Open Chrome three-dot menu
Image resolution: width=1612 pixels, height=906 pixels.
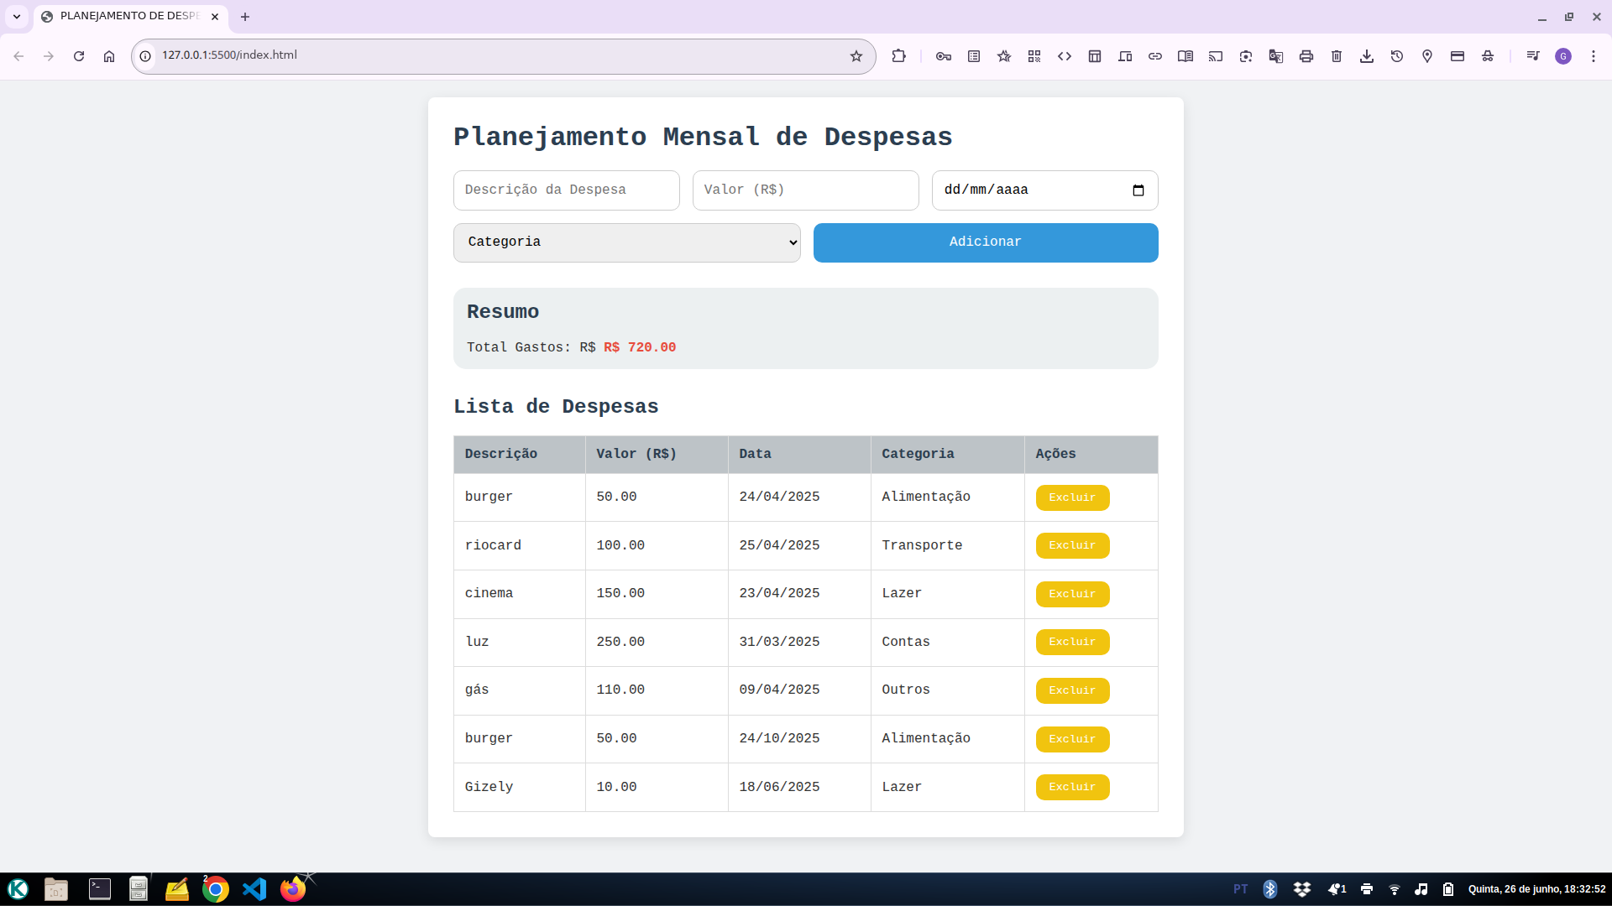(1594, 56)
